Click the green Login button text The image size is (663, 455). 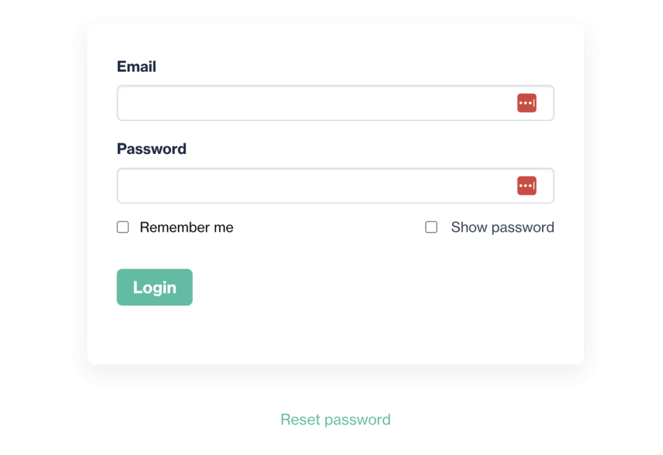click(154, 287)
